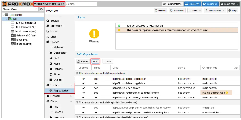Select the Updates menu item
Screen dimensions: 241x120
coord(55,85)
